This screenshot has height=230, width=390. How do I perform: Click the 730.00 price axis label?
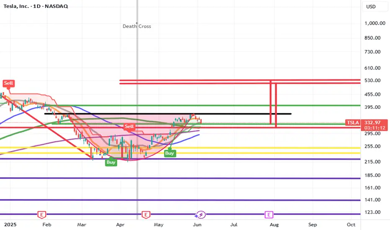pos(372,52)
